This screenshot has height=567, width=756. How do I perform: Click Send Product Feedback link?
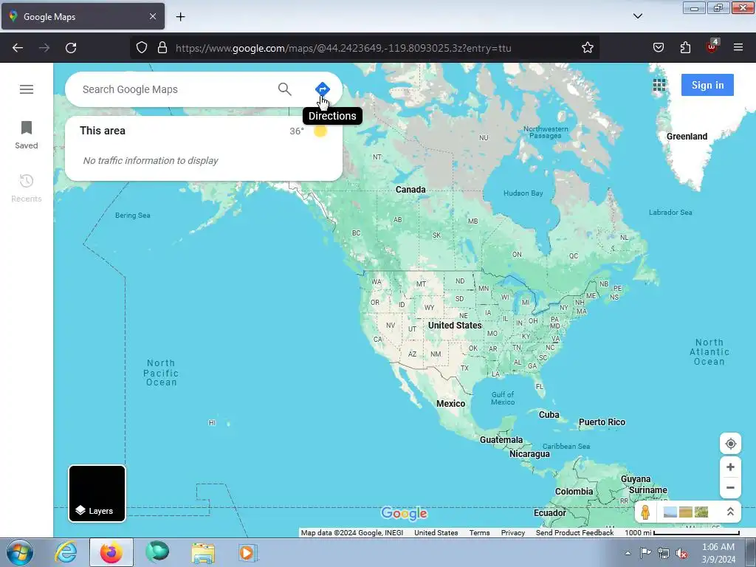coord(574,533)
